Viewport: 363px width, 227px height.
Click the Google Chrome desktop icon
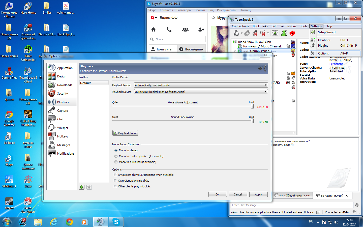pyautogui.click(x=9, y=118)
